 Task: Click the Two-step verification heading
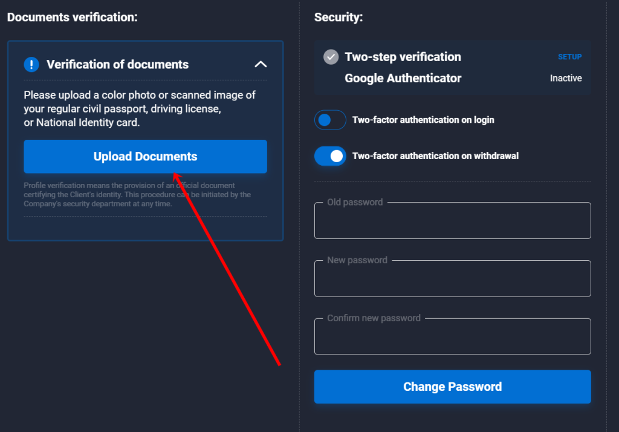point(403,57)
